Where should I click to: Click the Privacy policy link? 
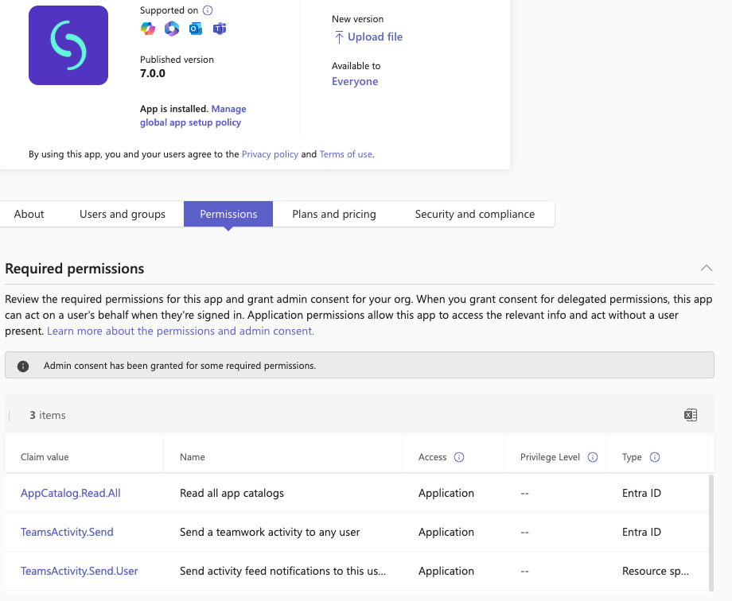point(270,153)
